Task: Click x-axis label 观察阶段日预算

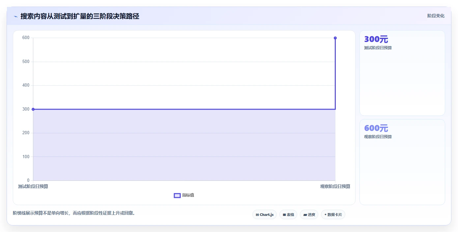Action: coord(335,186)
